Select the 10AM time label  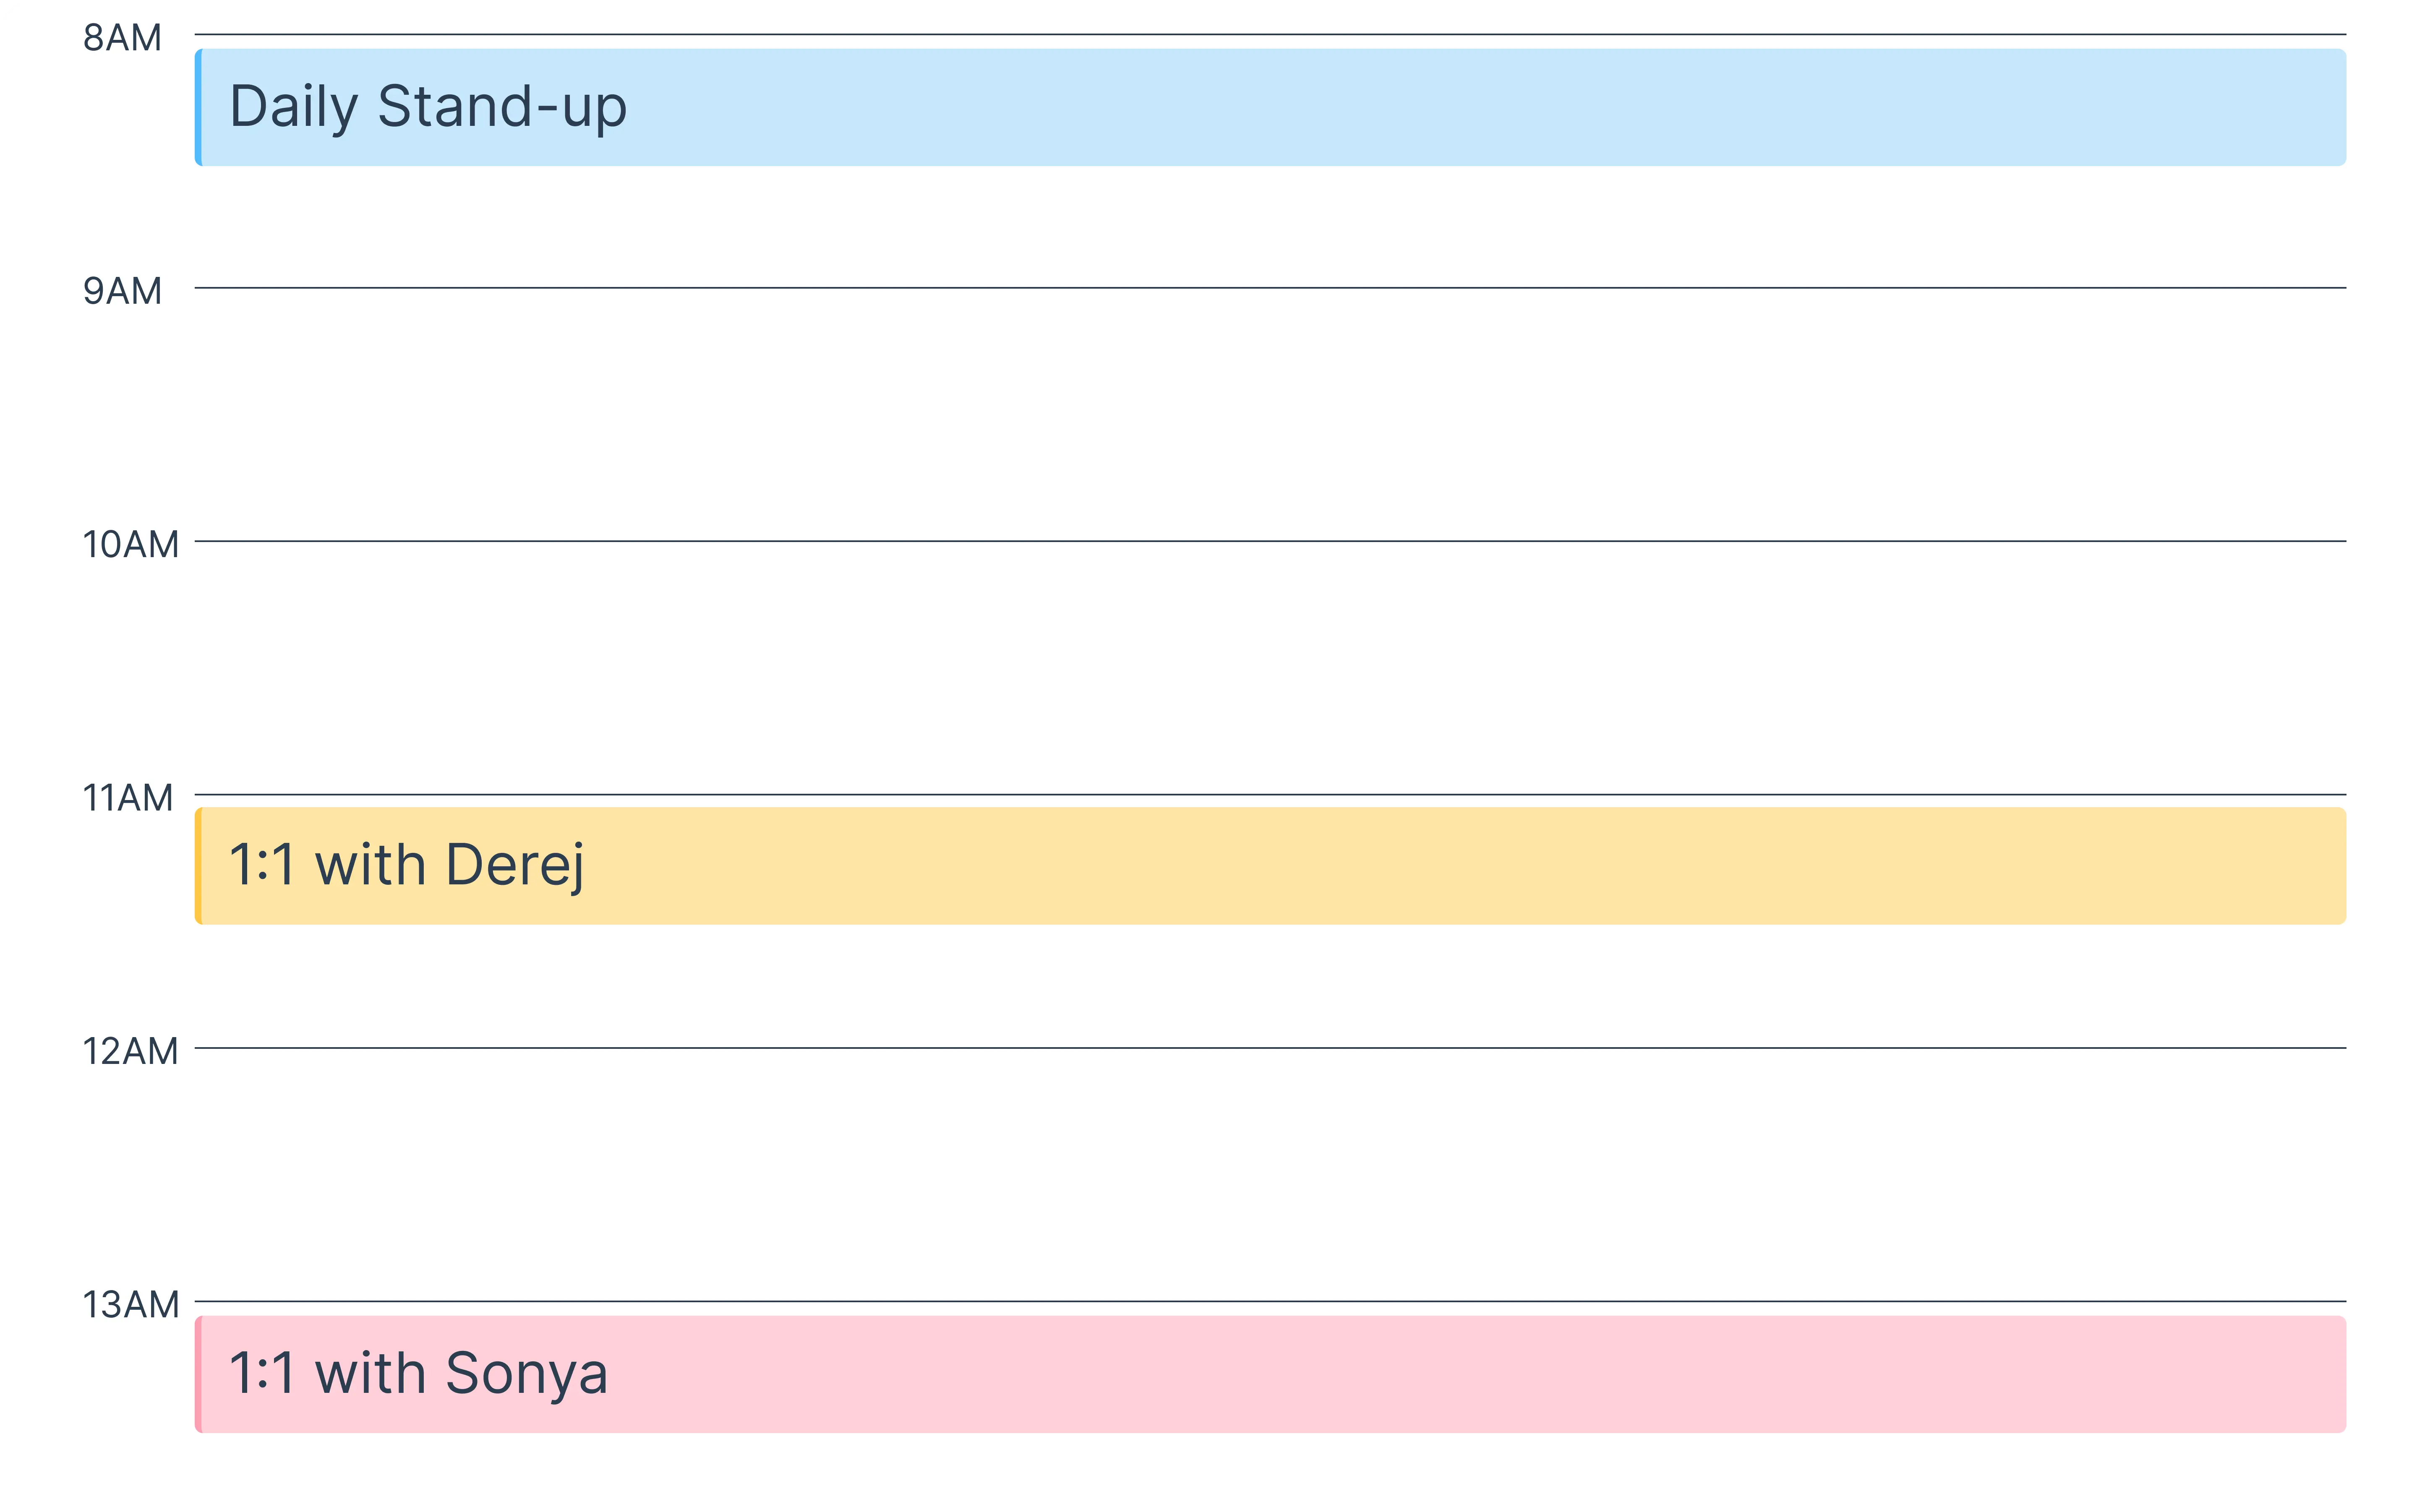click(130, 545)
